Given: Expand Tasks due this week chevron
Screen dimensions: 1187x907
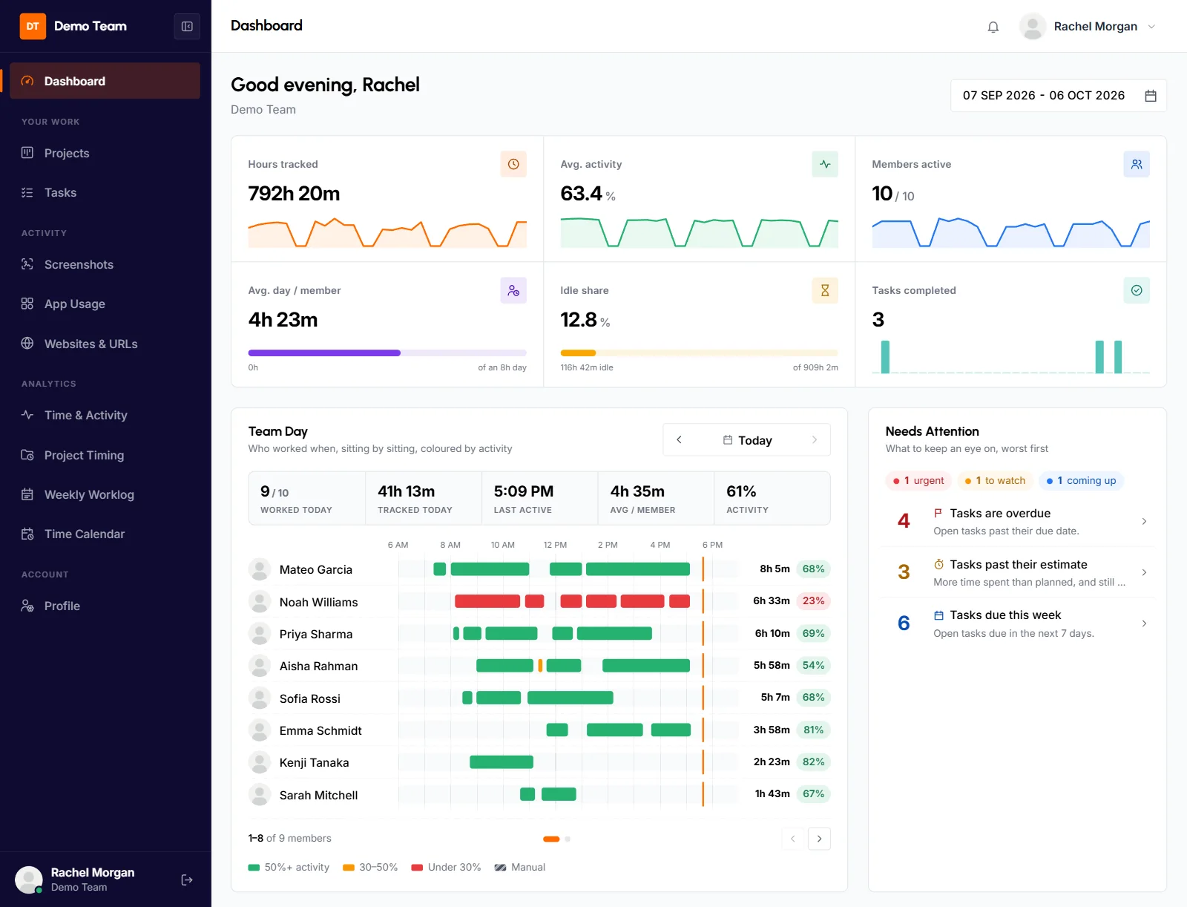Looking at the screenshot, I should coord(1144,623).
